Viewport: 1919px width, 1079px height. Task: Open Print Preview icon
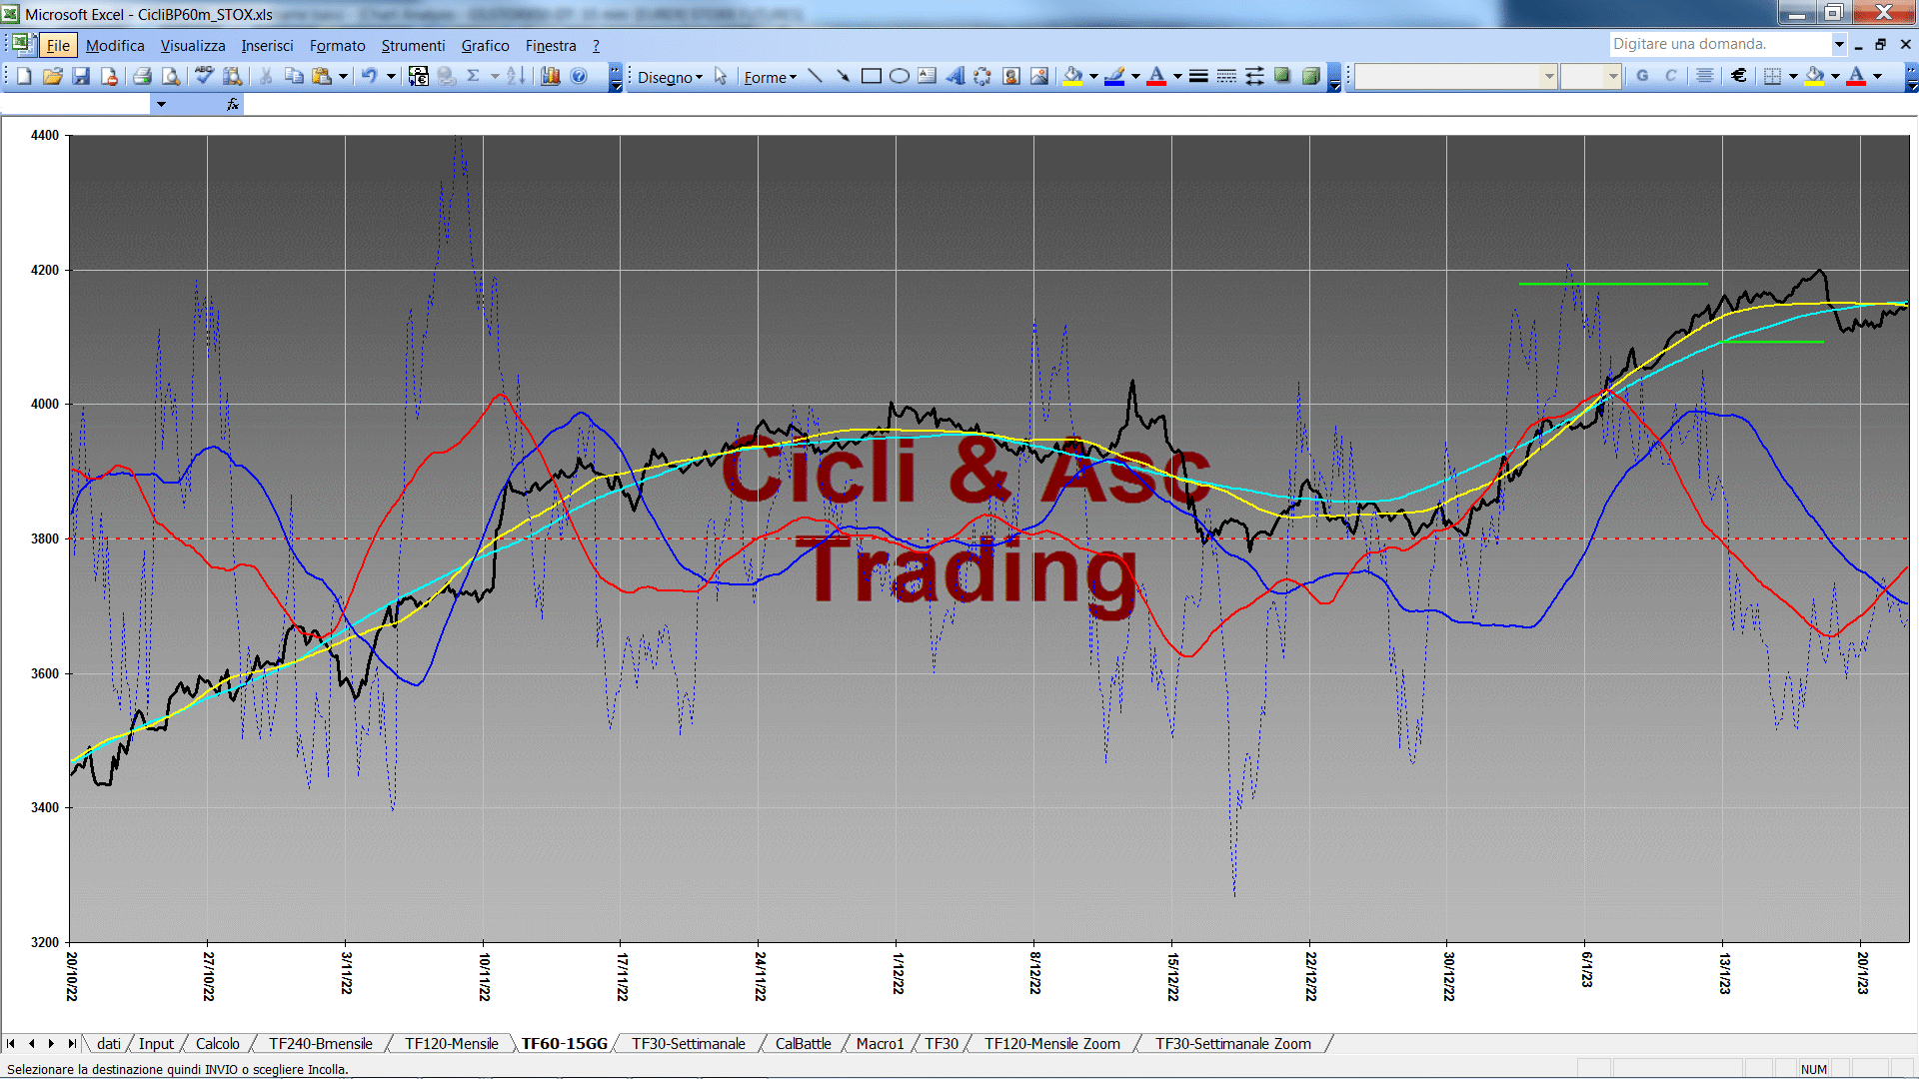point(171,77)
